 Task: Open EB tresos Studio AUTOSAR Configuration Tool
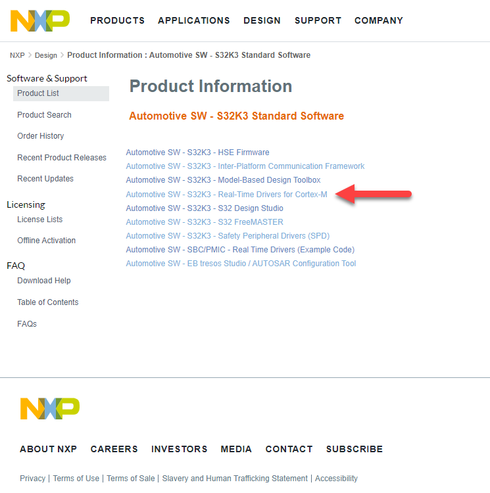click(x=241, y=264)
